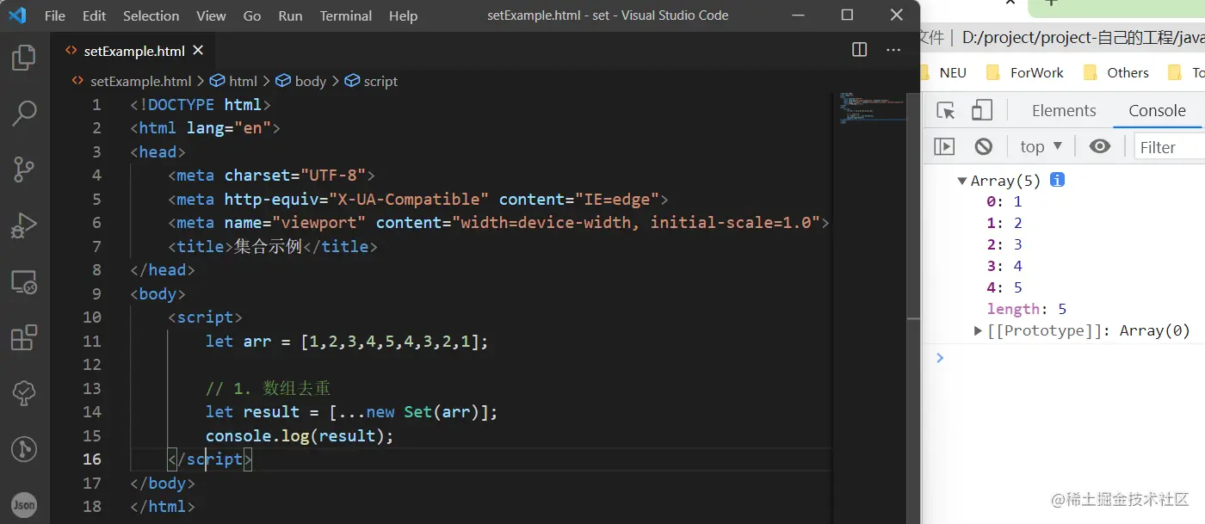The width and height of the screenshot is (1205, 524).
Task: Create a live expression with eye icon
Action: click(1099, 146)
